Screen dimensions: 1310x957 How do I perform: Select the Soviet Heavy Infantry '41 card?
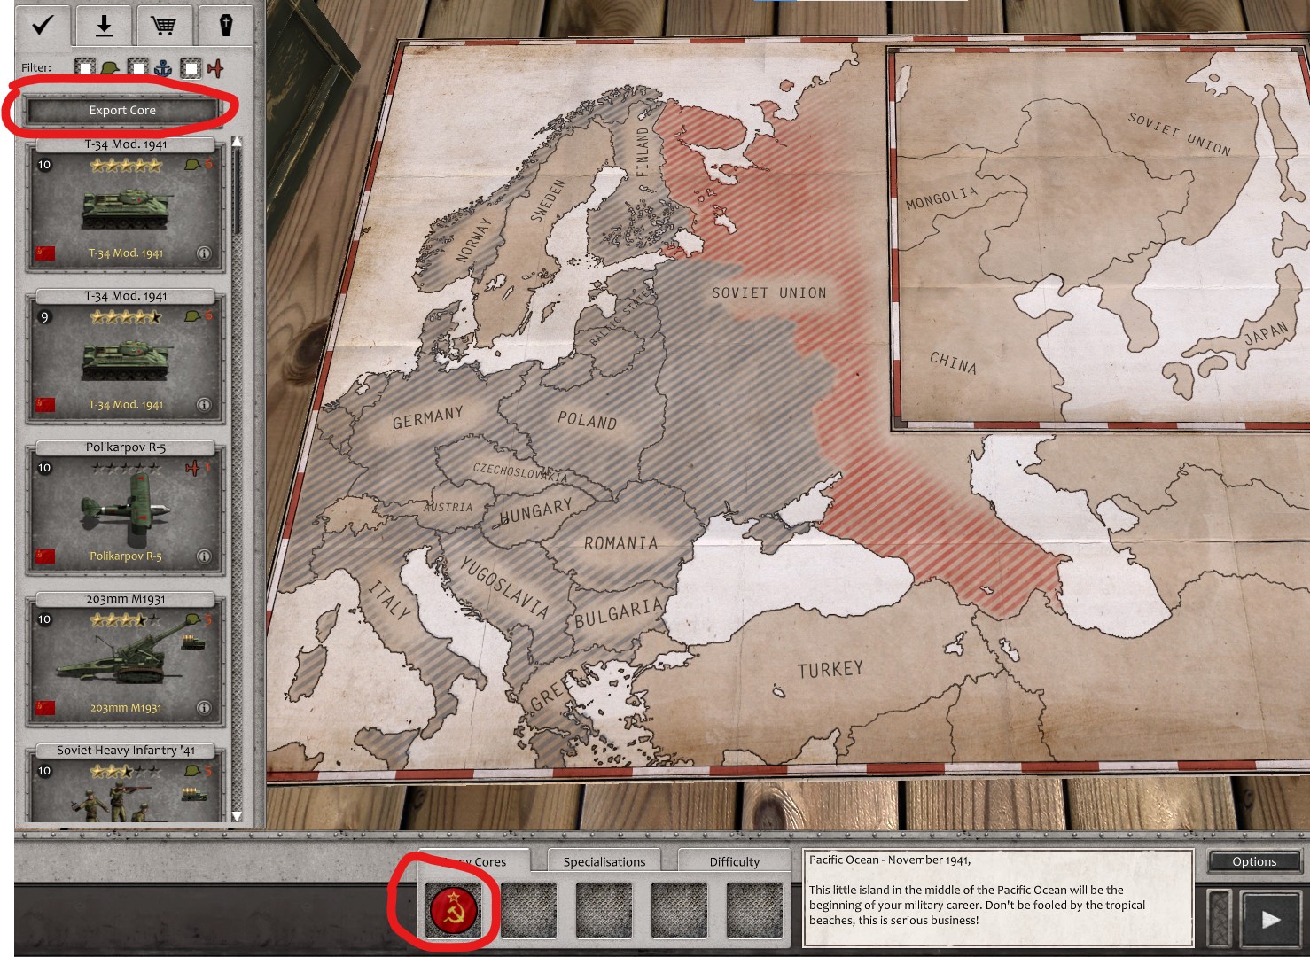tap(126, 784)
